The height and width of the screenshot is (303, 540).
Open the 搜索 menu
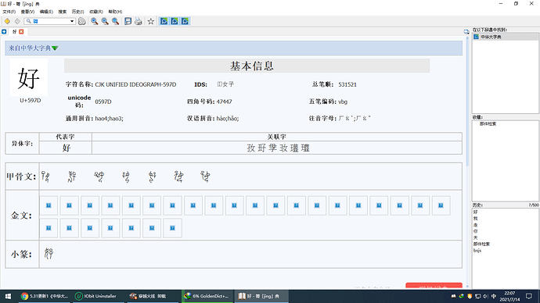[x=63, y=12]
